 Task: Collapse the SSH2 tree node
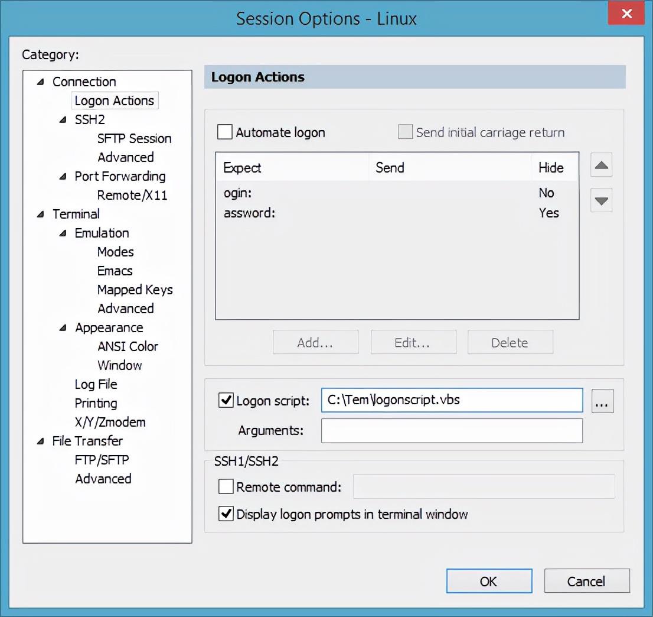63,120
